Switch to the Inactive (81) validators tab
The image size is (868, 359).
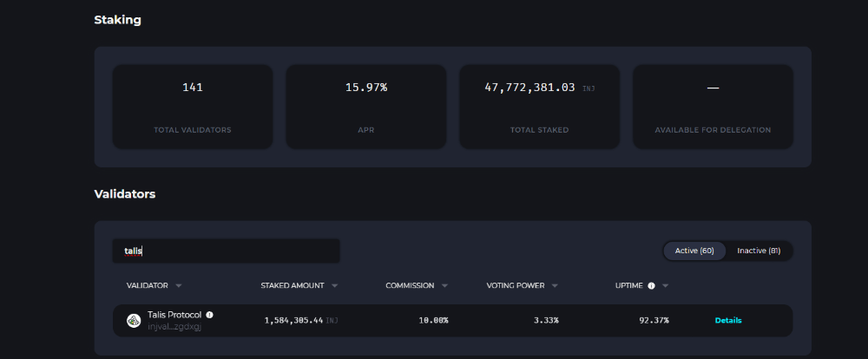(x=759, y=251)
